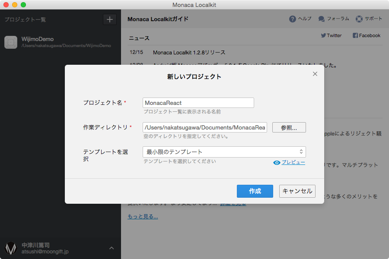Open the Forum speech bubble icon
The height and width of the screenshot is (259, 389).
pyautogui.click(x=322, y=19)
